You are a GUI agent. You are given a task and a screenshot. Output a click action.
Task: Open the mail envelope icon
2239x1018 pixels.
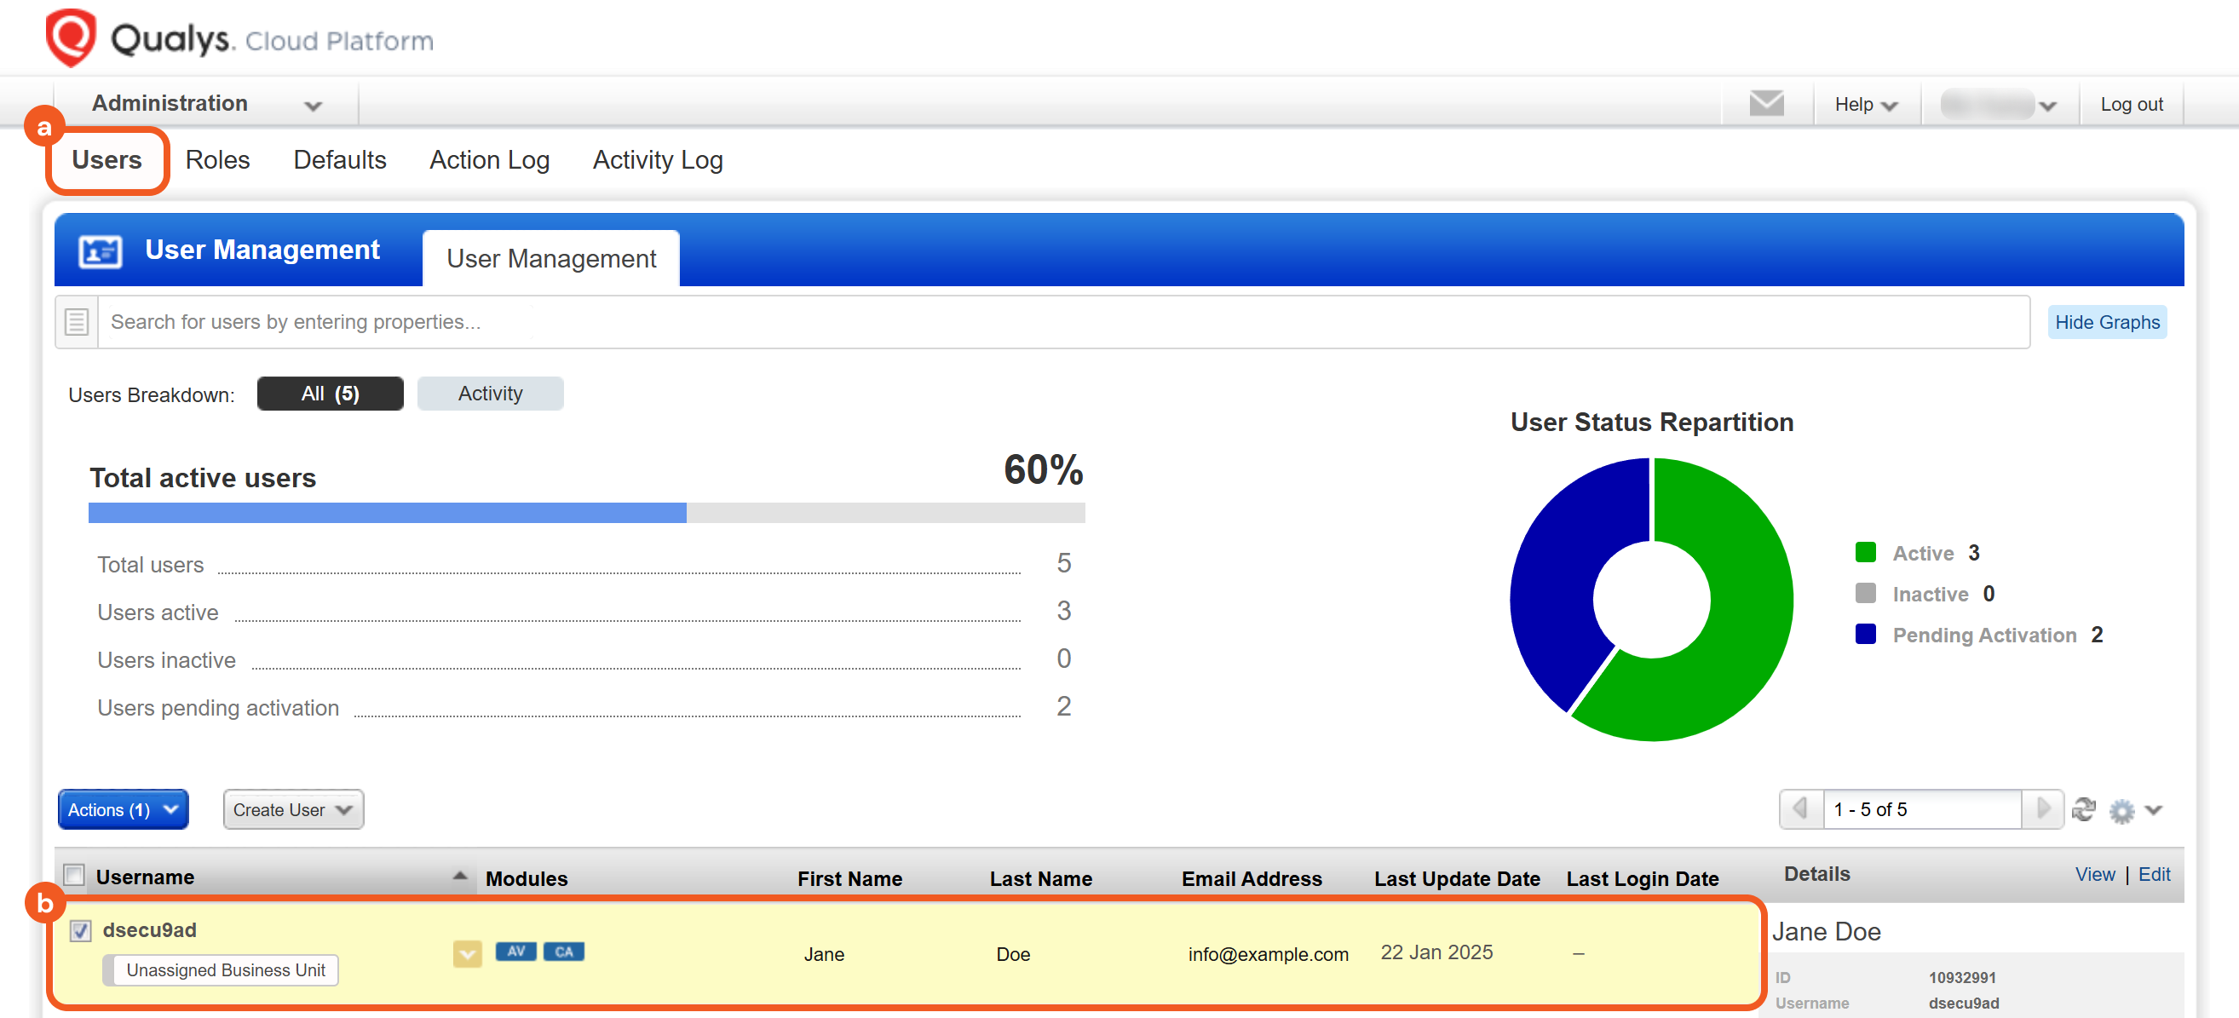(x=1765, y=103)
